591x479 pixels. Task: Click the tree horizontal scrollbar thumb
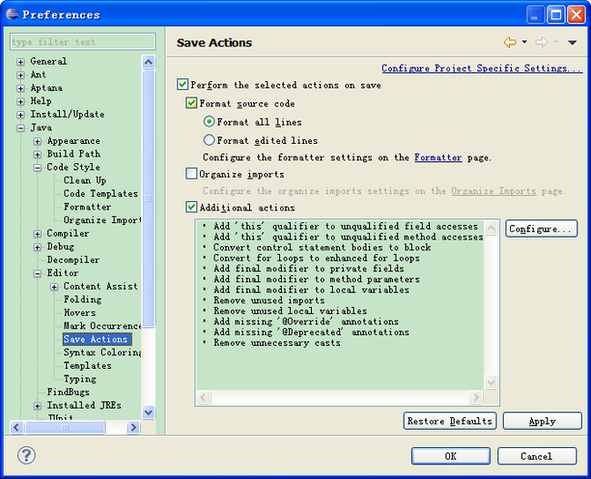65,427
